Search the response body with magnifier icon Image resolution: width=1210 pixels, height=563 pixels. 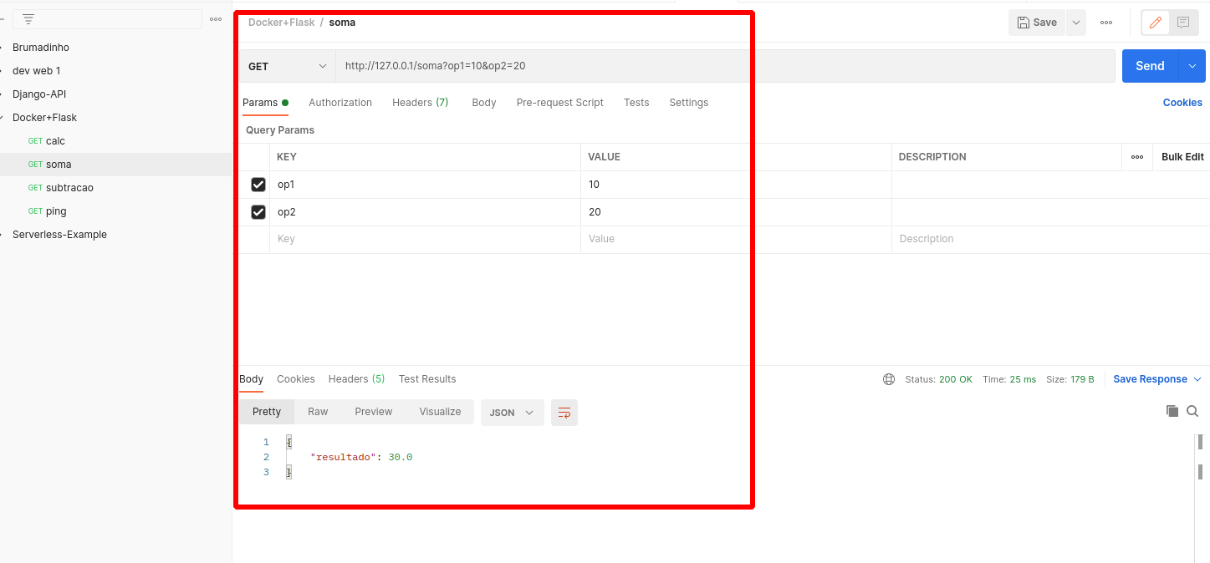[x=1192, y=411]
